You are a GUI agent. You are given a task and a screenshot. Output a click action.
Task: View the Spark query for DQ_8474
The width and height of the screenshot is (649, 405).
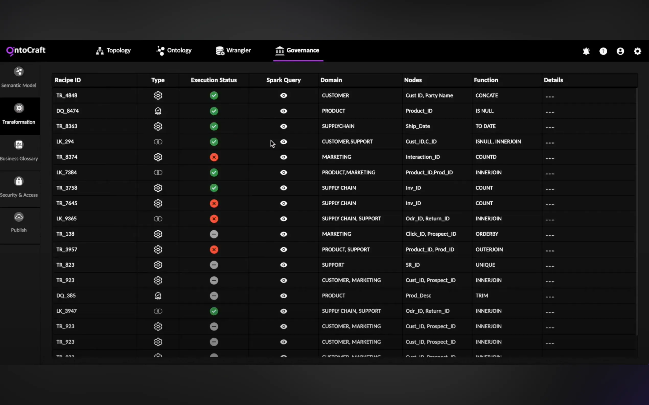284,111
